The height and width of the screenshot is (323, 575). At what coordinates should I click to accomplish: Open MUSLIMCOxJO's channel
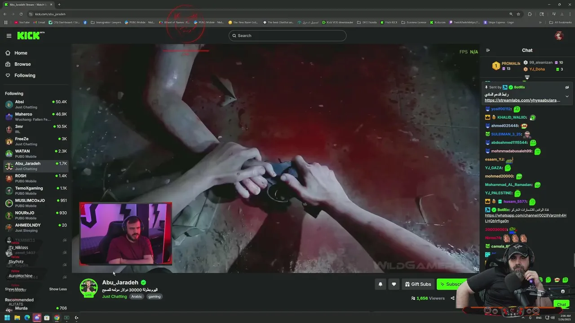coord(36,203)
